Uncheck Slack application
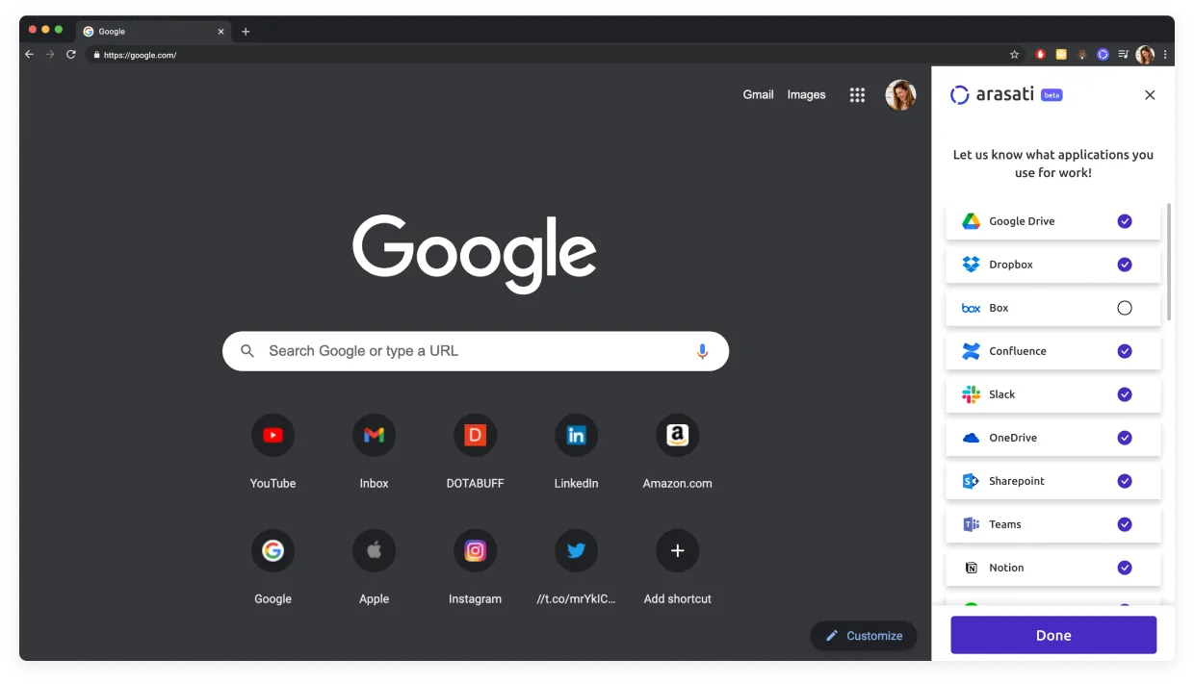Image resolution: width=1194 pixels, height=684 pixels. point(1125,394)
